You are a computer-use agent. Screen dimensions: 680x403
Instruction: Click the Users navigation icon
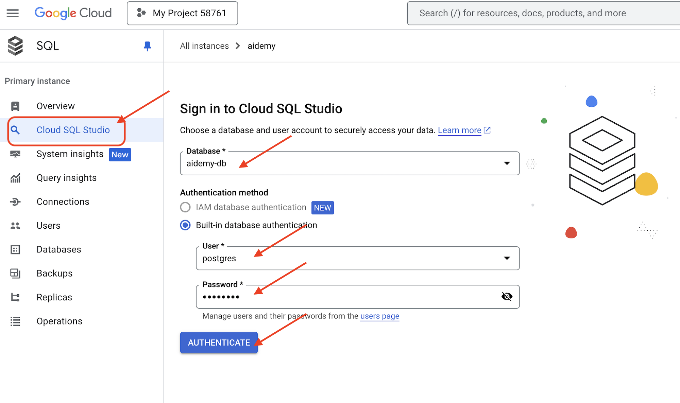(16, 226)
